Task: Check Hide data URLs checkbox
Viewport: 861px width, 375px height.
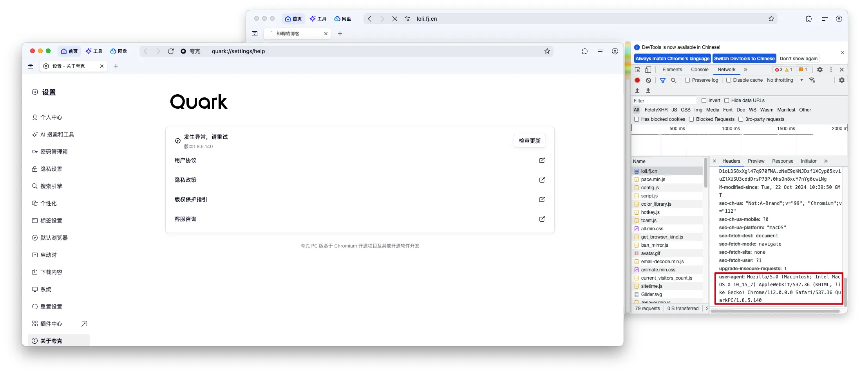Action: tap(727, 100)
